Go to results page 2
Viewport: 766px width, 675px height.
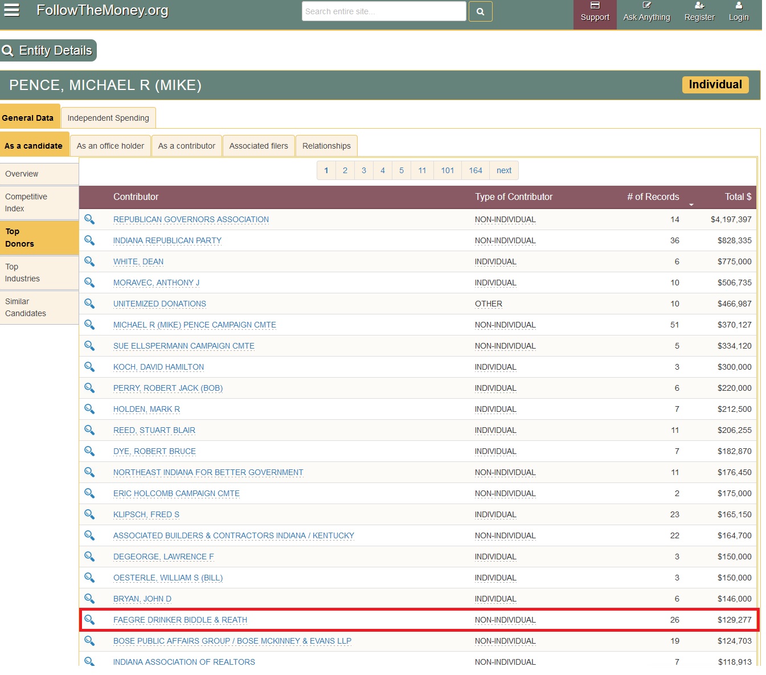click(345, 170)
